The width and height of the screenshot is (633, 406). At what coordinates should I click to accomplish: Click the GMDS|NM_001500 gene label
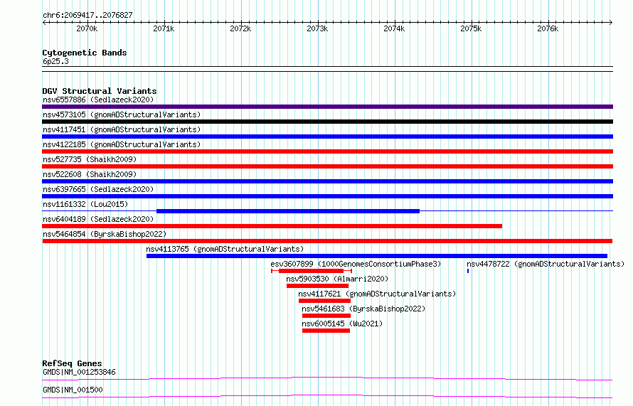(x=73, y=390)
